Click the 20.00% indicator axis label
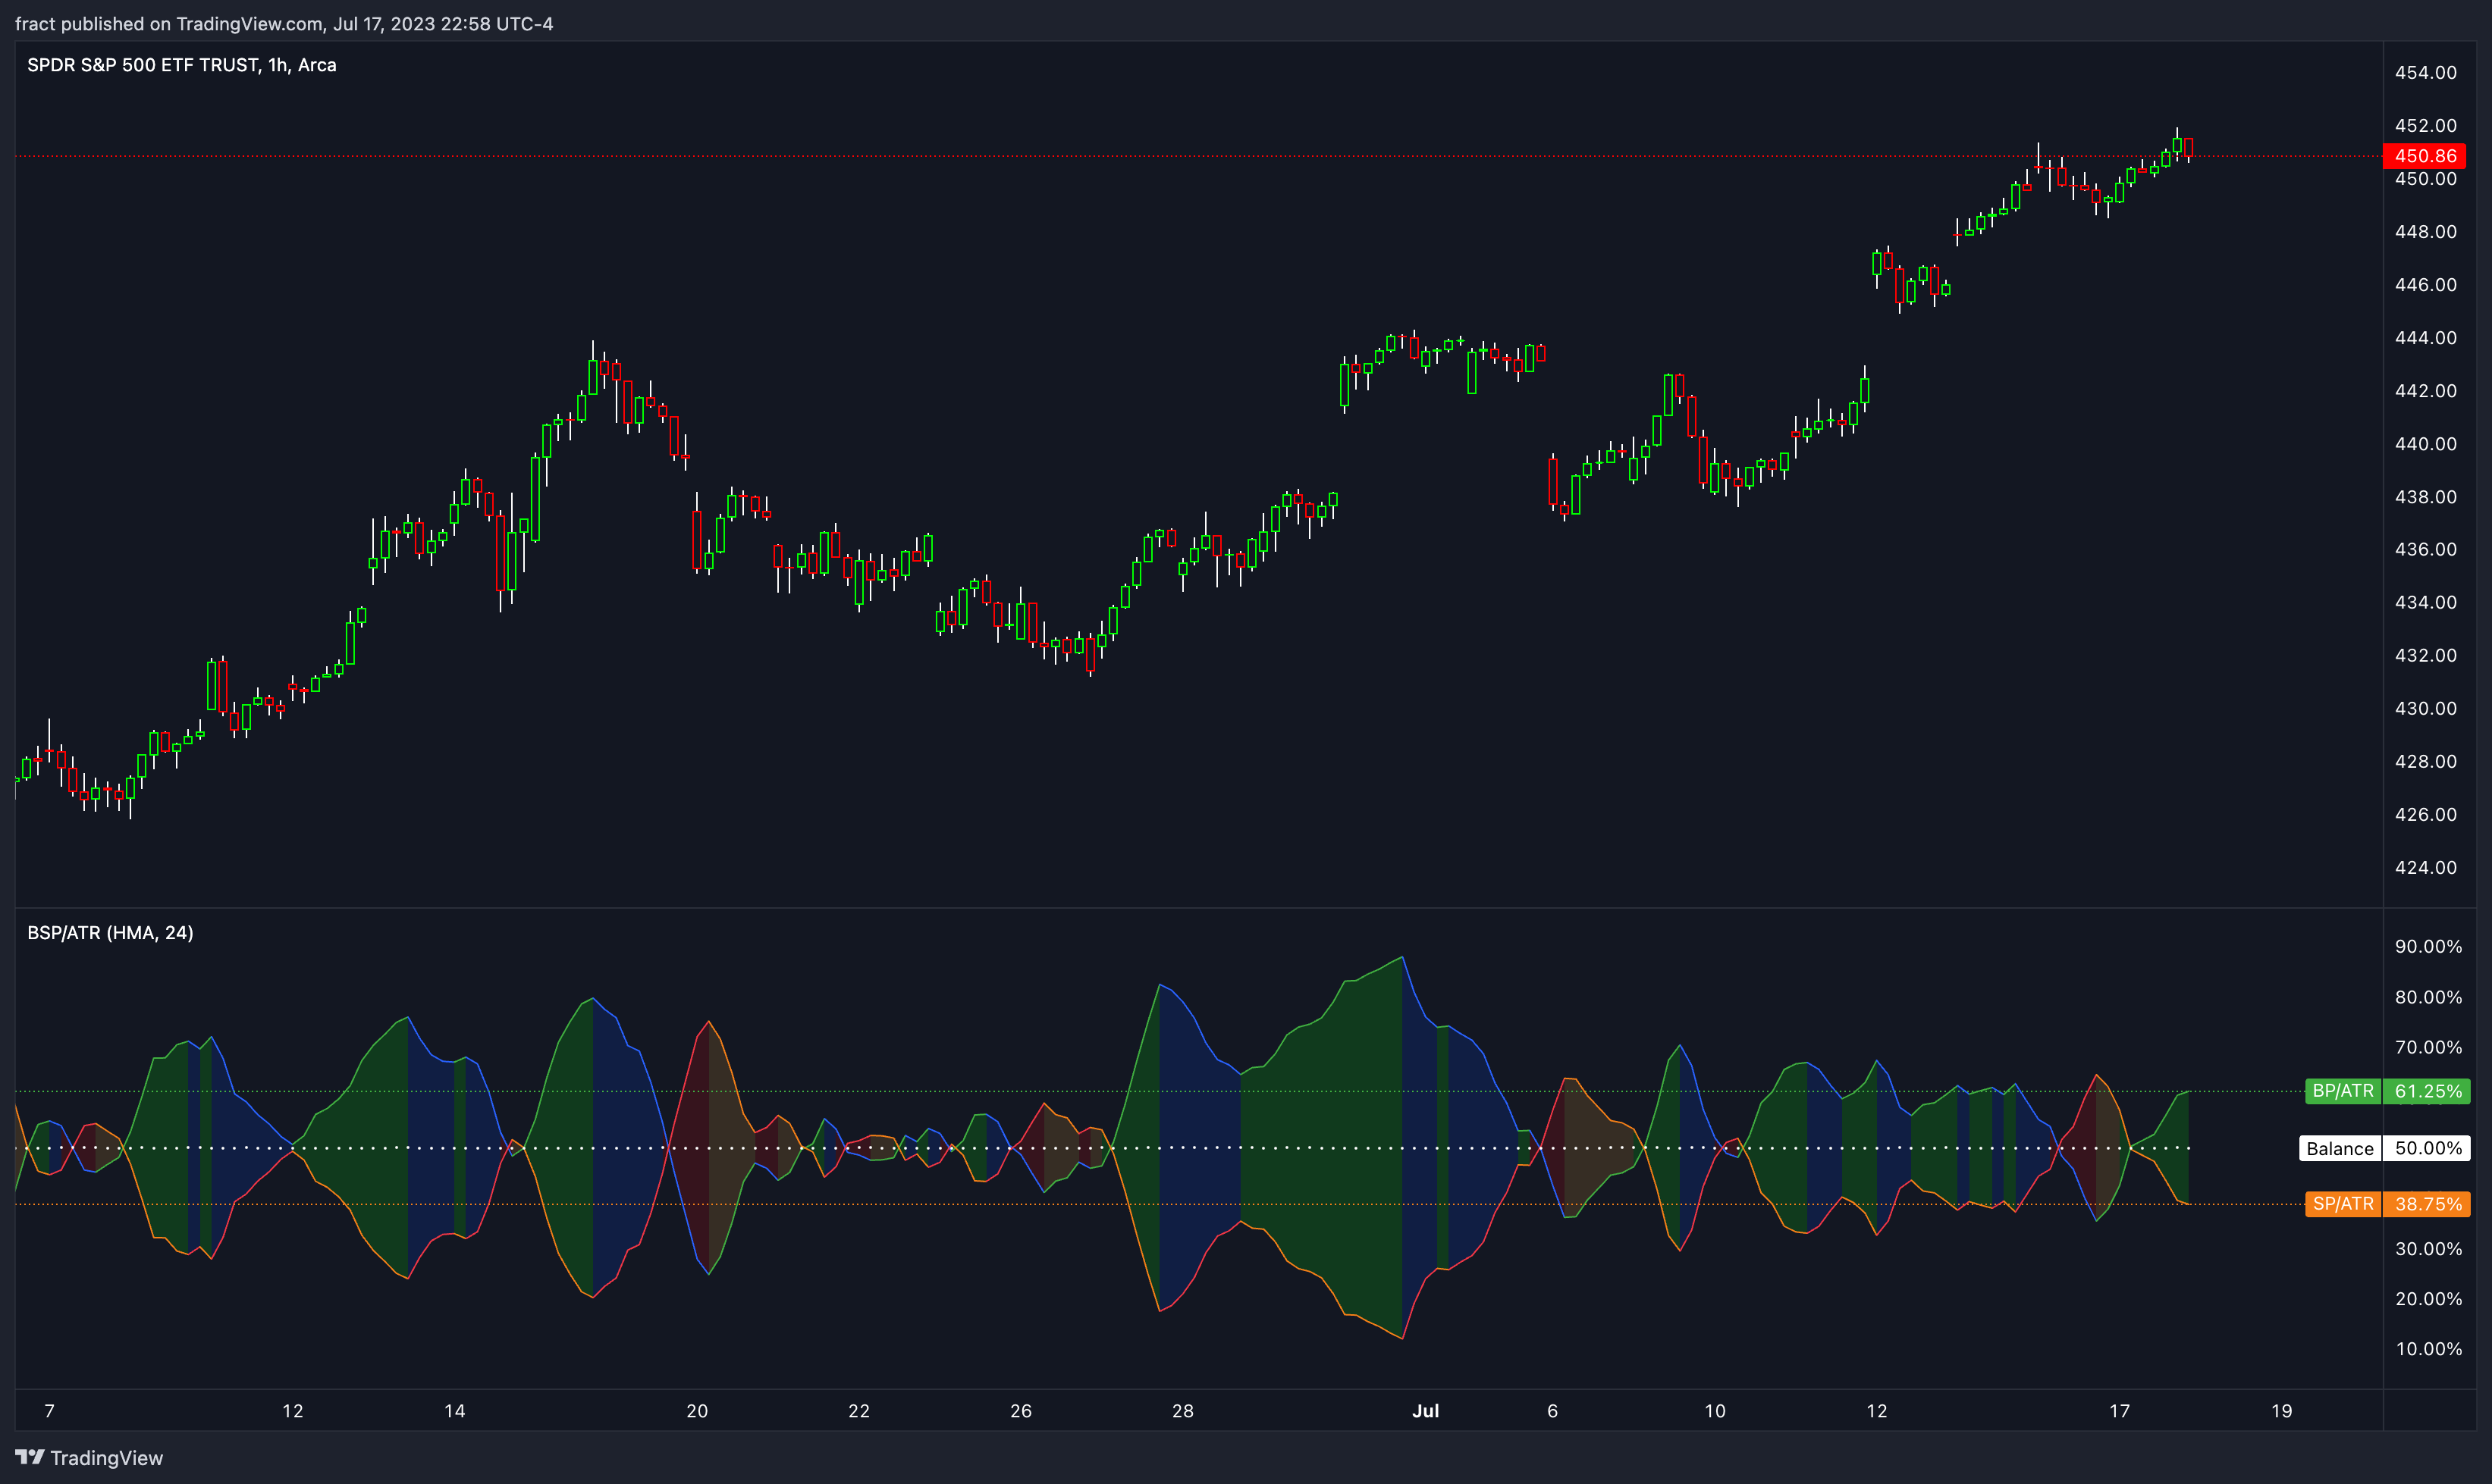The width and height of the screenshot is (2492, 1484). (x=2428, y=1298)
